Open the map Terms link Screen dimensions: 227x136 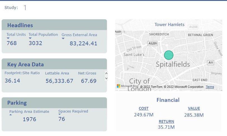(210, 87)
